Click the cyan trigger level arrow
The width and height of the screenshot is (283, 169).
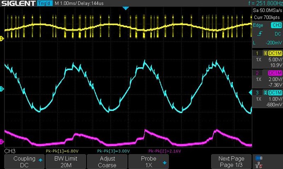[x=251, y=93]
